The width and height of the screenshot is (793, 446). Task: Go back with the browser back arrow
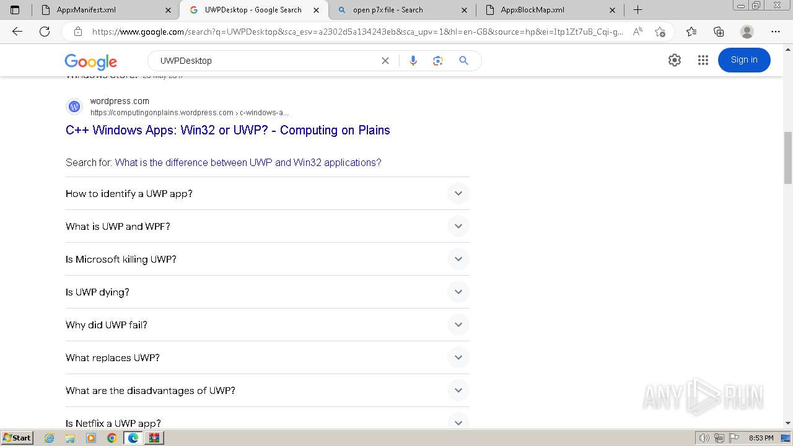tap(17, 32)
